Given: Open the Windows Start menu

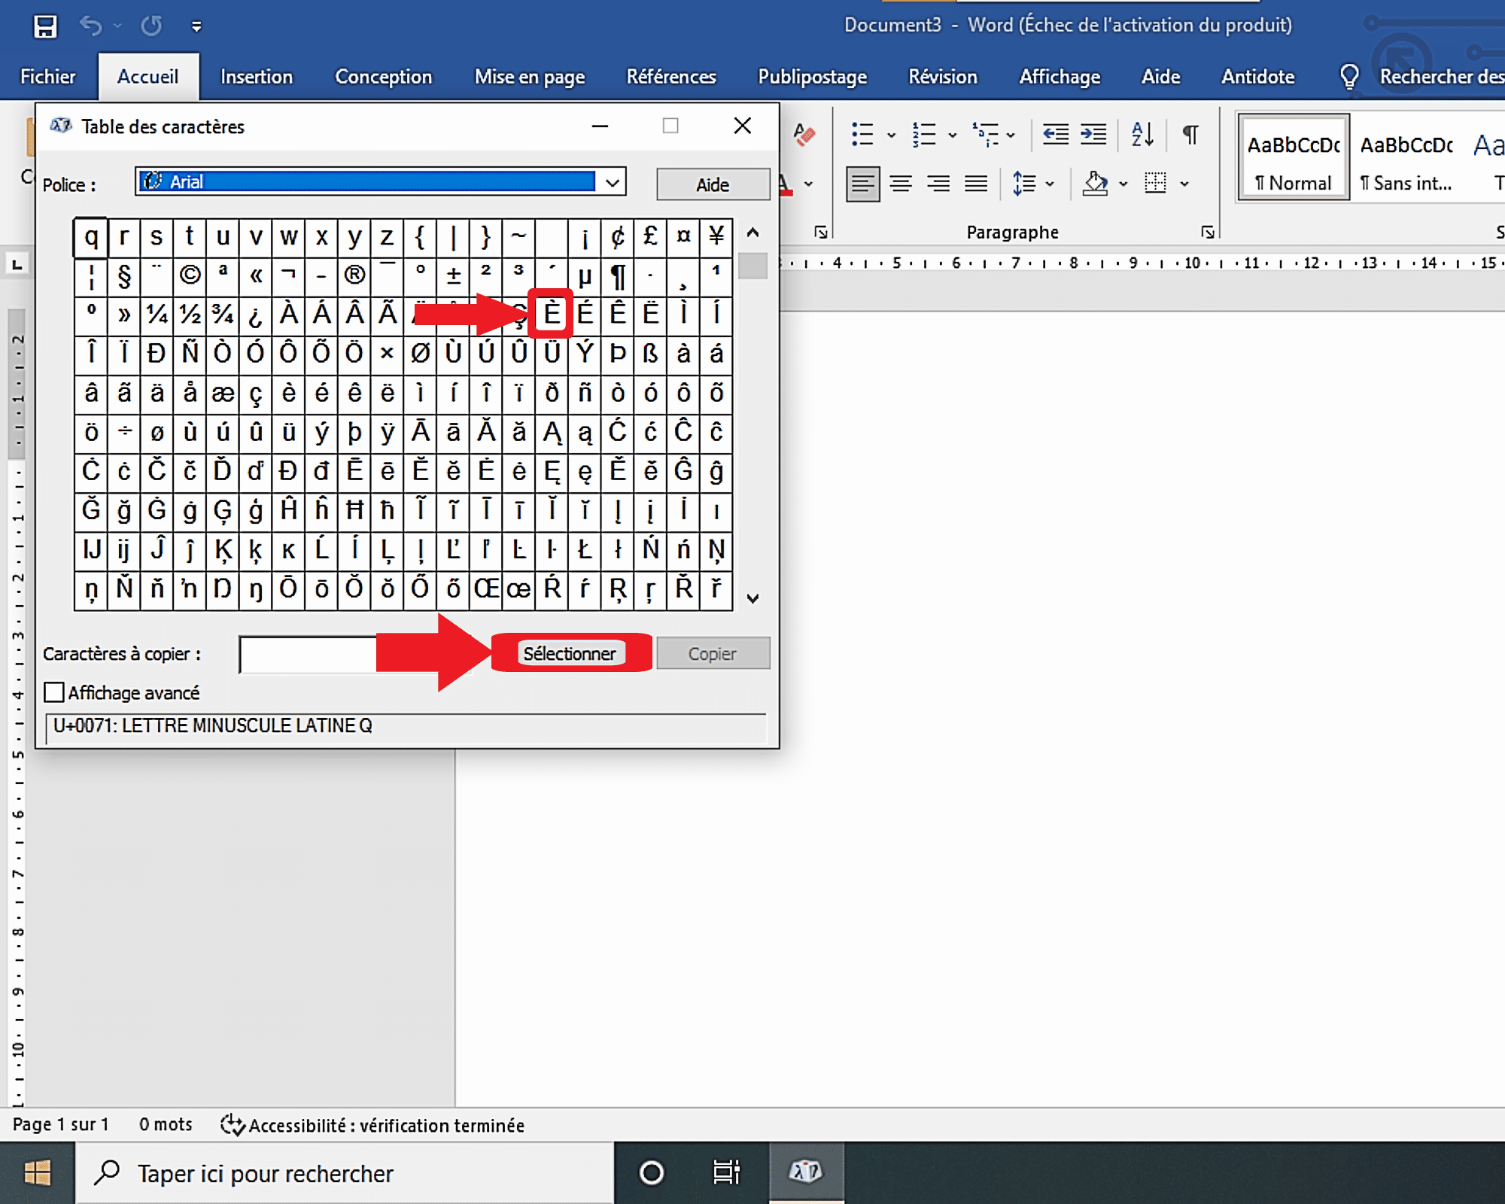Looking at the screenshot, I should pyautogui.click(x=38, y=1173).
